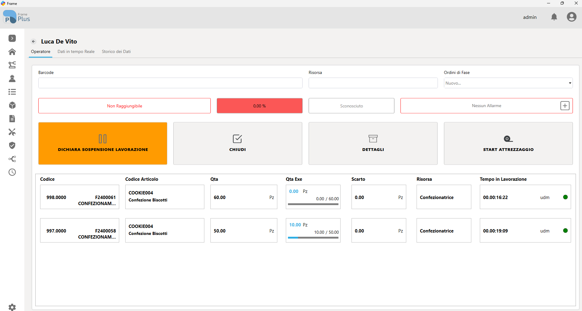
Task: Click Scarto 0.00 cell in first row
Action: tap(379, 197)
